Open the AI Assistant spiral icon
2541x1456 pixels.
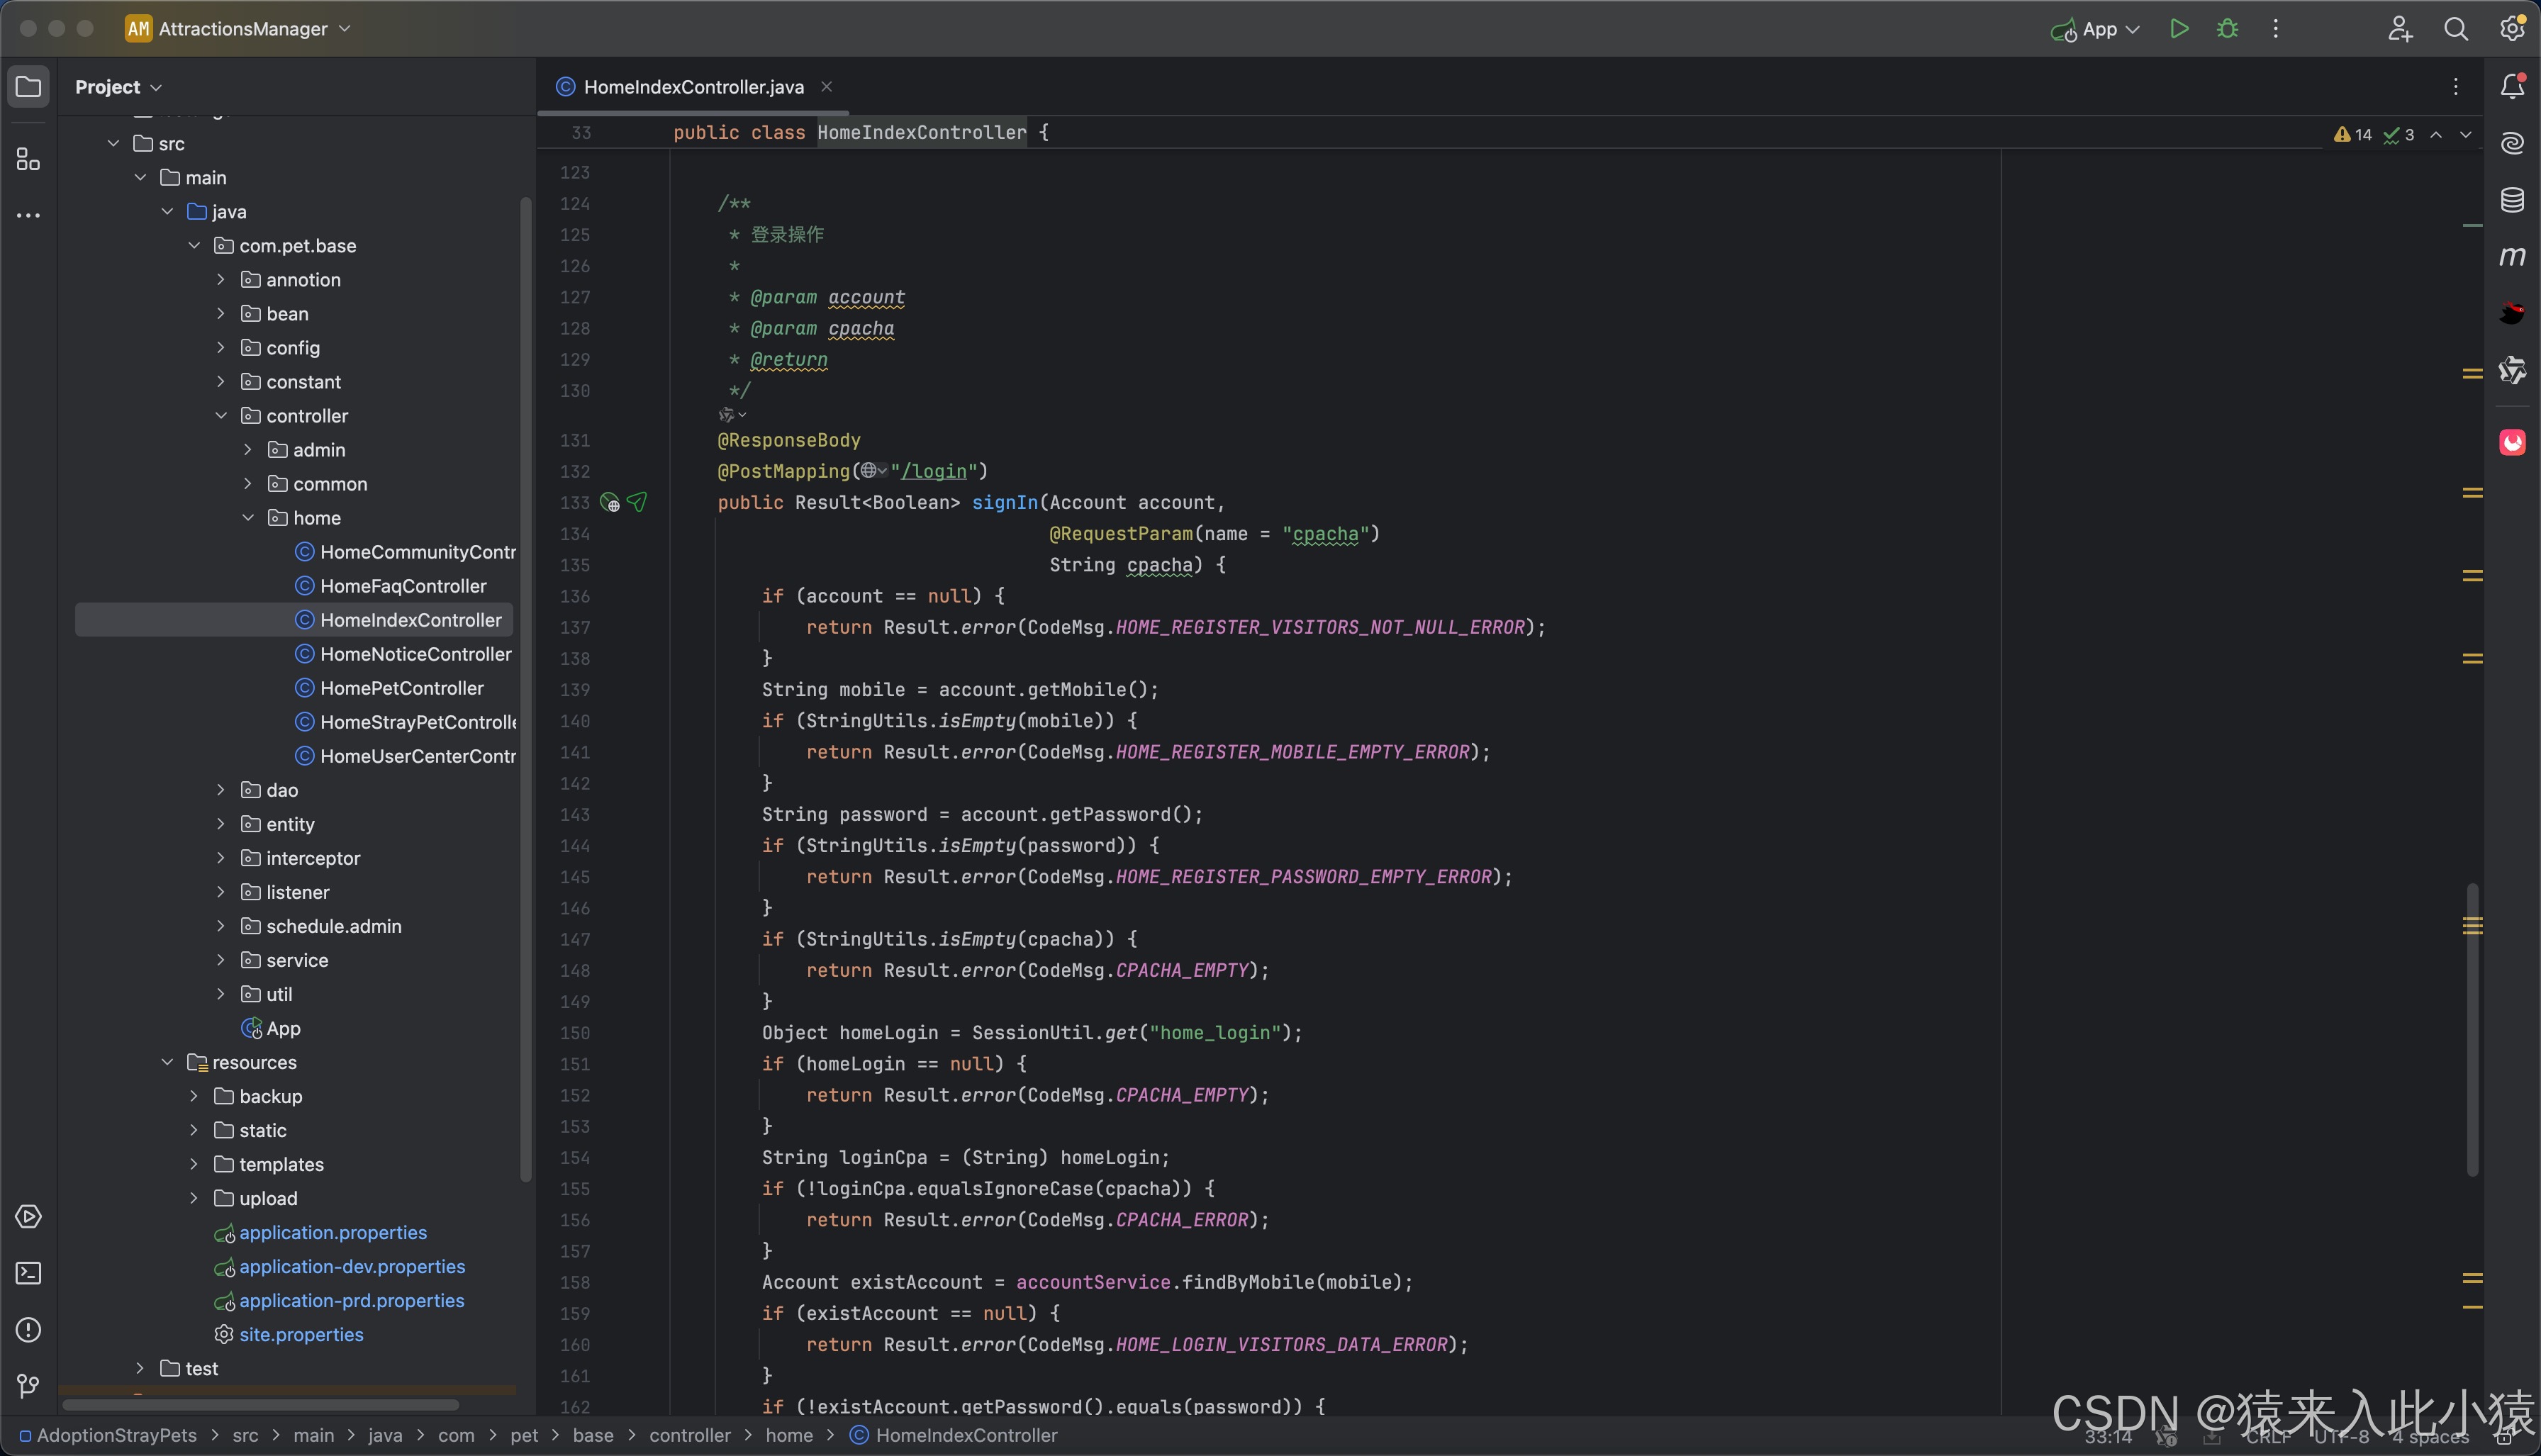[x=2512, y=143]
